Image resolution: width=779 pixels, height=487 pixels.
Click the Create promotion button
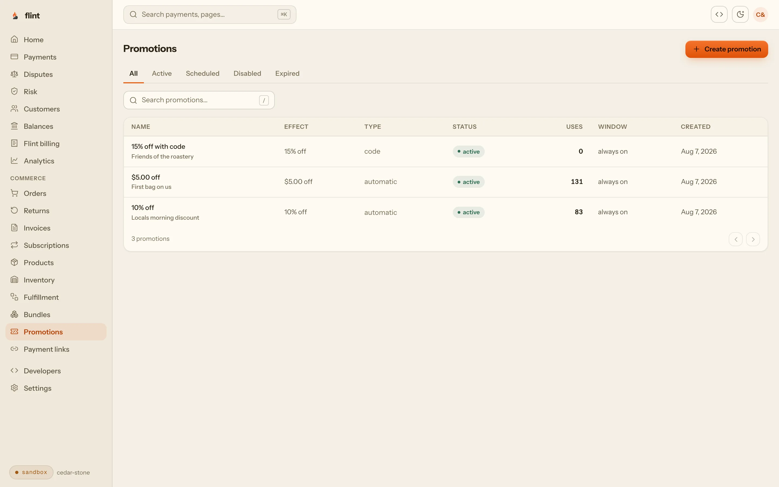(x=727, y=49)
